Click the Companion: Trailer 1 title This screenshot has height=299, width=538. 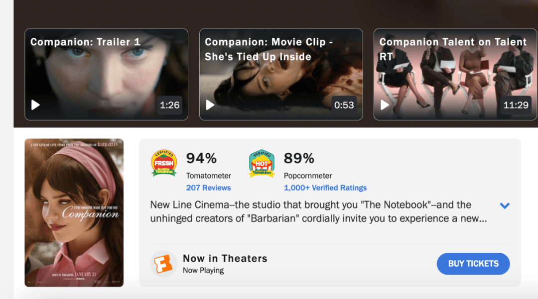click(x=85, y=42)
